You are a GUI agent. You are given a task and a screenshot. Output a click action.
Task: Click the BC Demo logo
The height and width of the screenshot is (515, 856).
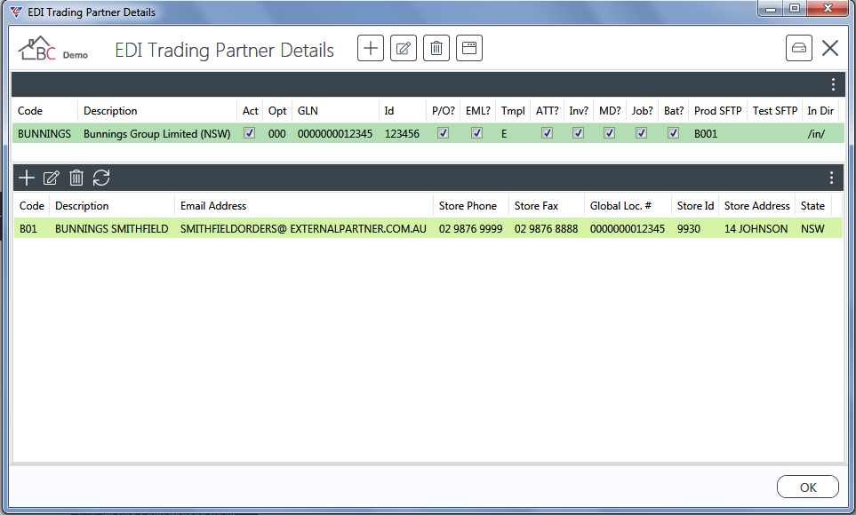(x=53, y=49)
